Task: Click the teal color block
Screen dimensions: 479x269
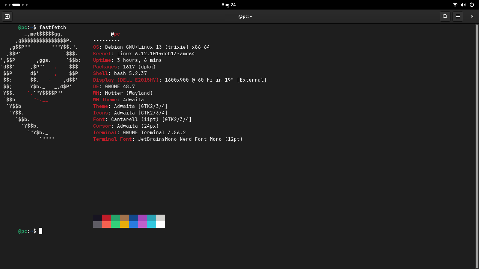Action: 151,218
